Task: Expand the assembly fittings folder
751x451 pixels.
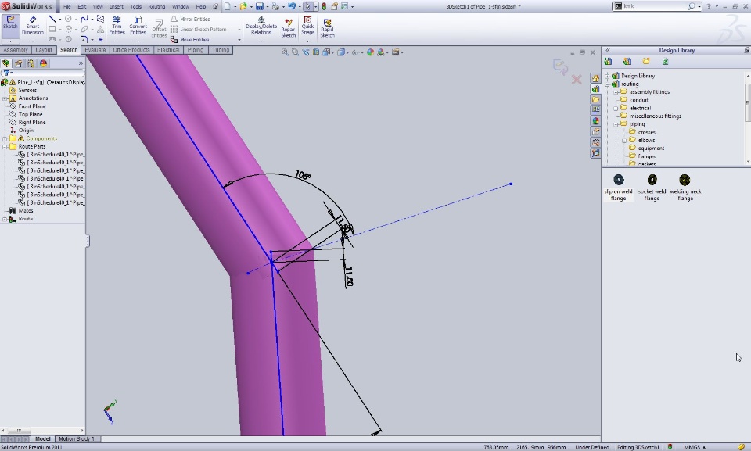Action: coord(616,92)
